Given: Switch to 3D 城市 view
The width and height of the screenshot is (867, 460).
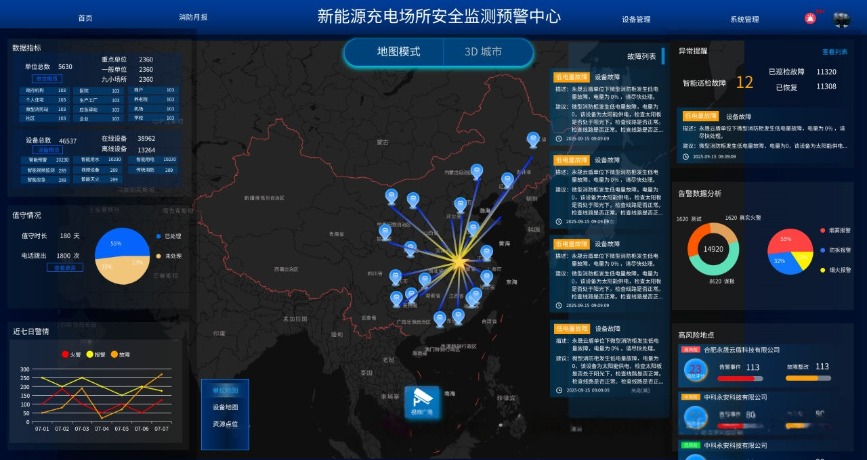Looking at the screenshot, I should [x=484, y=52].
